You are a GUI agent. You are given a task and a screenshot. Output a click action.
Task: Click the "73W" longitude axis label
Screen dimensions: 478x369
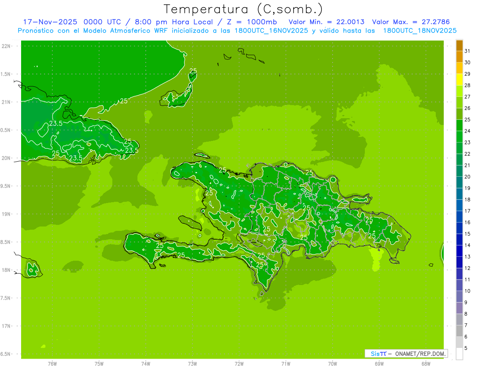[192, 364]
